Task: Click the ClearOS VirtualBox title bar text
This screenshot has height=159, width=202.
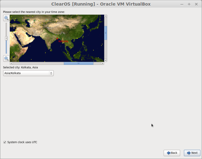Action: pyautogui.click(x=101, y=4)
